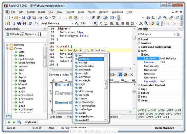Open the Help menu
This screenshot has width=187, height=134.
(129, 12)
